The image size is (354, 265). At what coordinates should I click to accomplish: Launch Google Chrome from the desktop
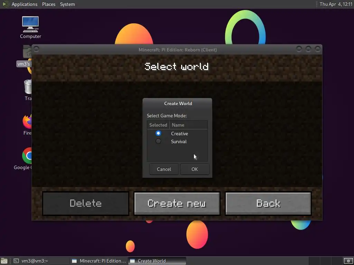click(x=27, y=159)
